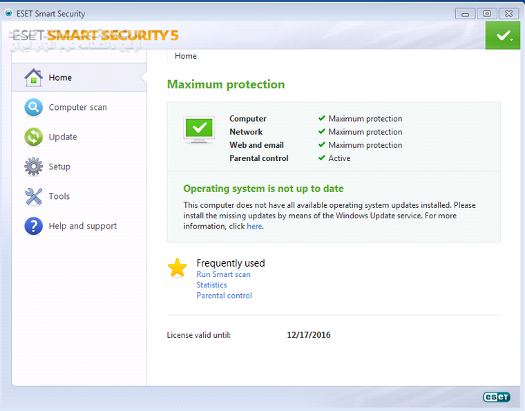Select the Home menu item
The image size is (525, 411).
[x=79, y=77]
